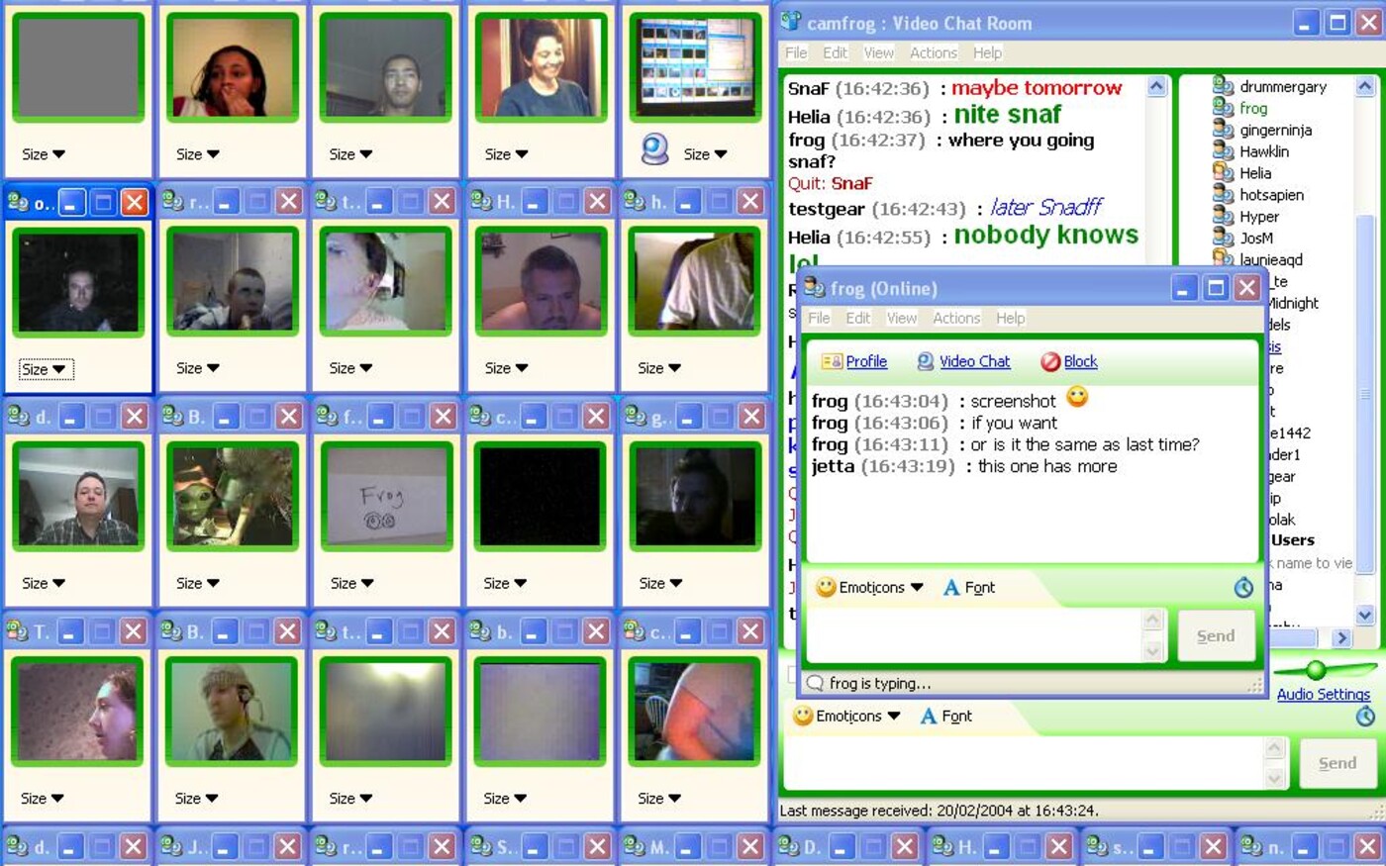This screenshot has width=1386, height=866.
Task: Open Size dropdown under beanie headset man video
Action: pyautogui.click(x=197, y=799)
